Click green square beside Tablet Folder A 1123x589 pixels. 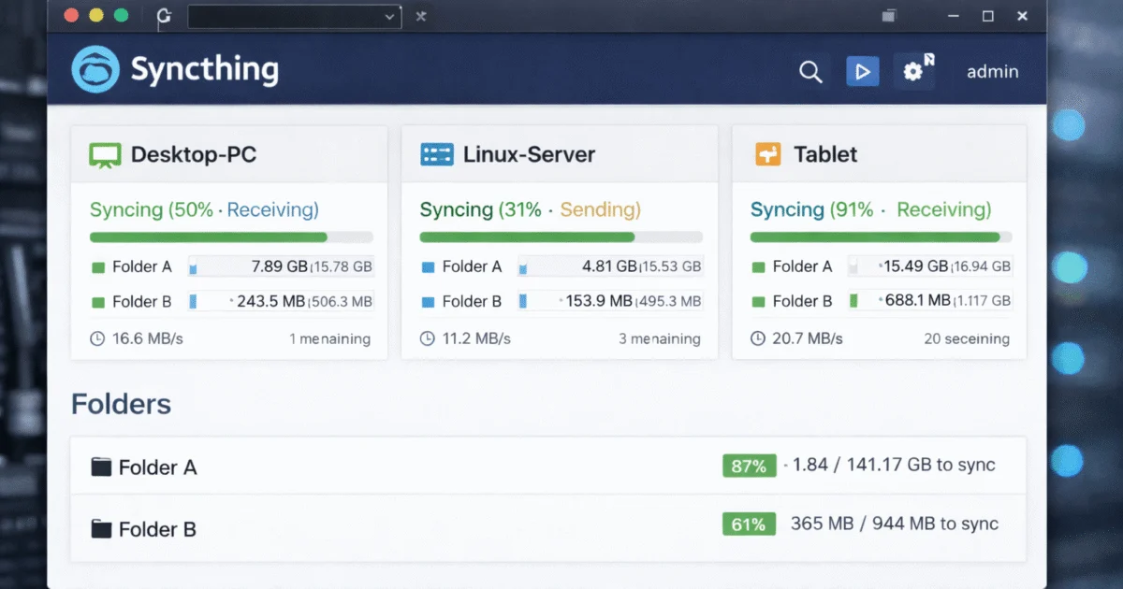click(759, 267)
